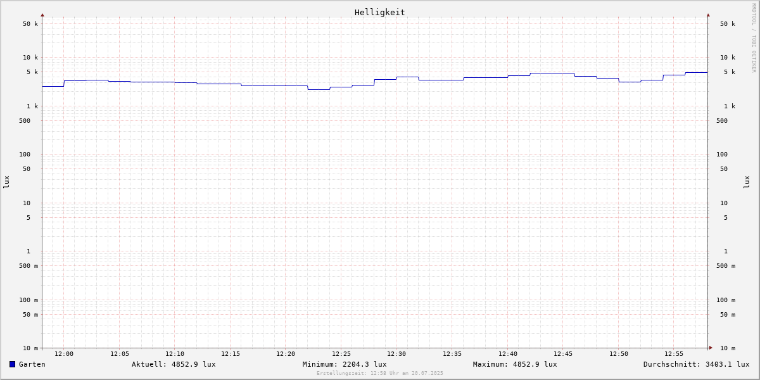Click the 12:45 time axis label
760x380 pixels.
pyautogui.click(x=563, y=354)
